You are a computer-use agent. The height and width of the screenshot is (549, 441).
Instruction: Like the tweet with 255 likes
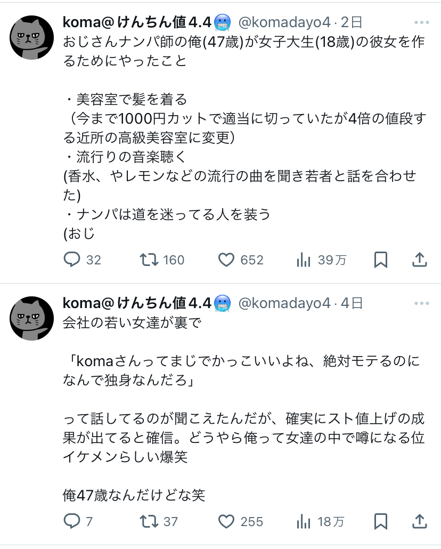[227, 521]
